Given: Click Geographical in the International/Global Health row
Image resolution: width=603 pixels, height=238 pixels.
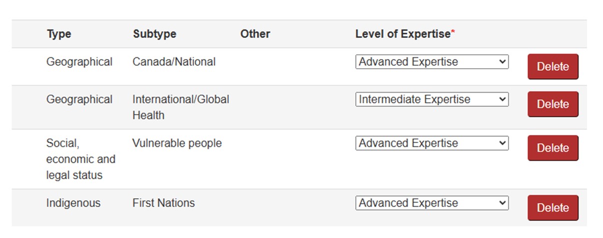Looking at the screenshot, I should 79,100.
